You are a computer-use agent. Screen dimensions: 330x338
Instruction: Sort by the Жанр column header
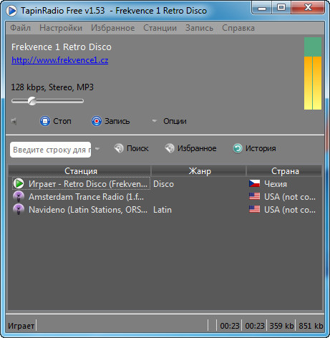[198, 171]
